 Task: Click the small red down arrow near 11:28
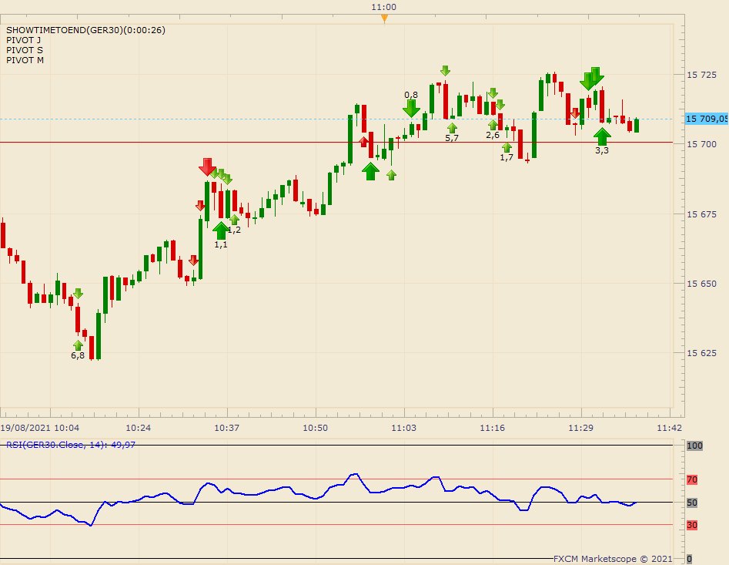click(x=575, y=113)
